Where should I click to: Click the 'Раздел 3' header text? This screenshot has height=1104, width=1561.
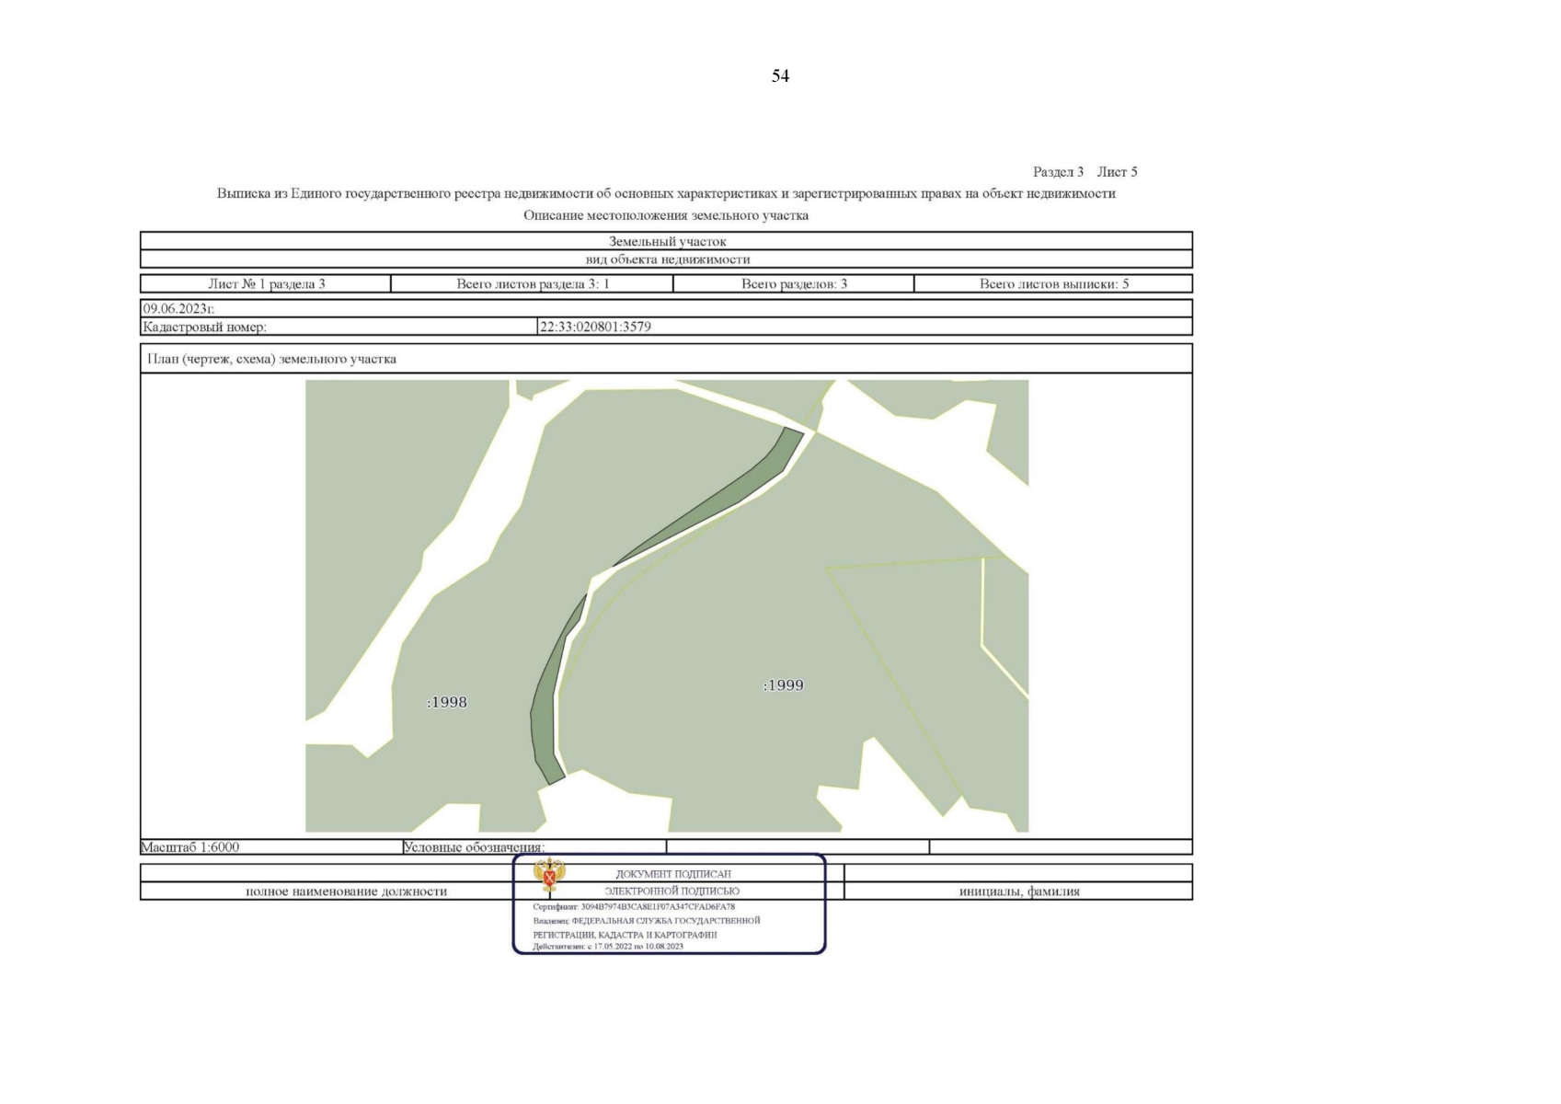tap(1058, 172)
